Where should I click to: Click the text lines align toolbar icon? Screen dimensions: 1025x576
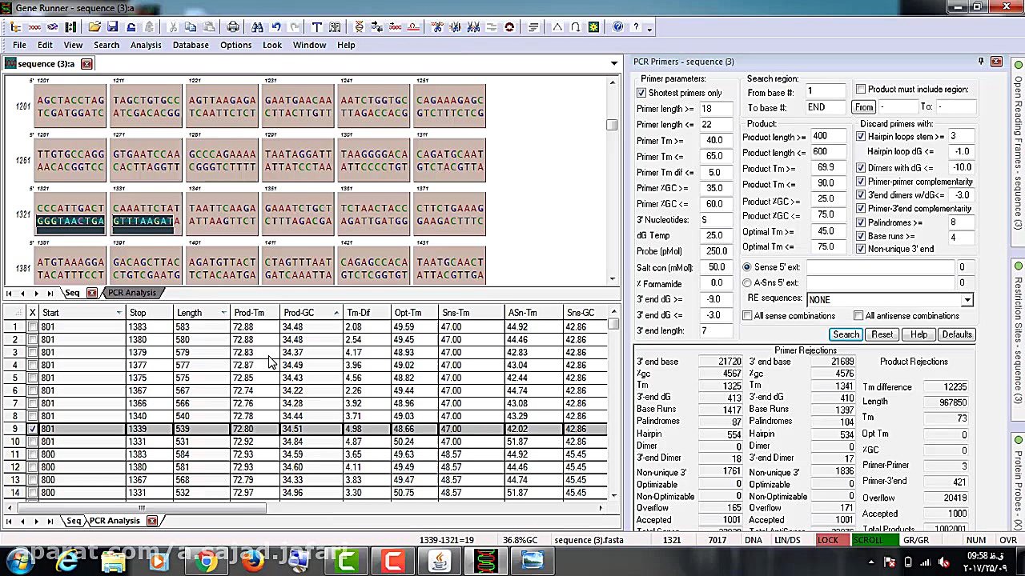tap(533, 27)
